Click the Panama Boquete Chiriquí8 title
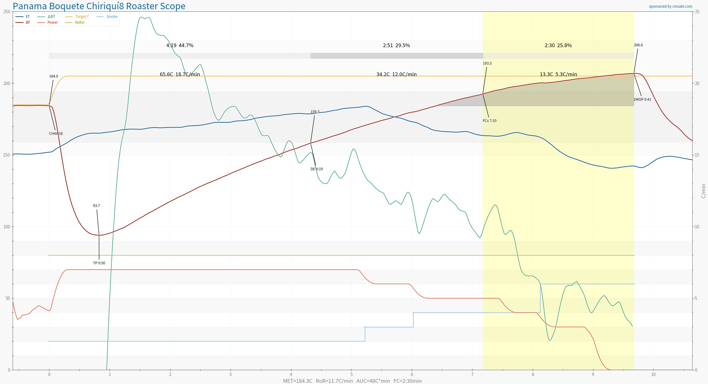The image size is (708, 384). [99, 6]
